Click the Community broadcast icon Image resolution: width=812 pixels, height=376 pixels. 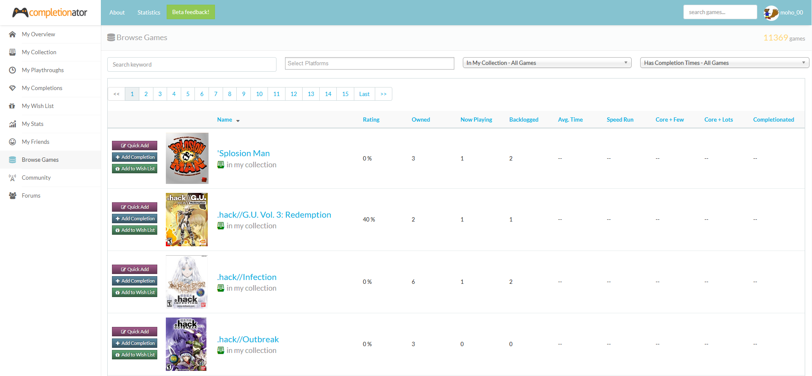click(12, 178)
